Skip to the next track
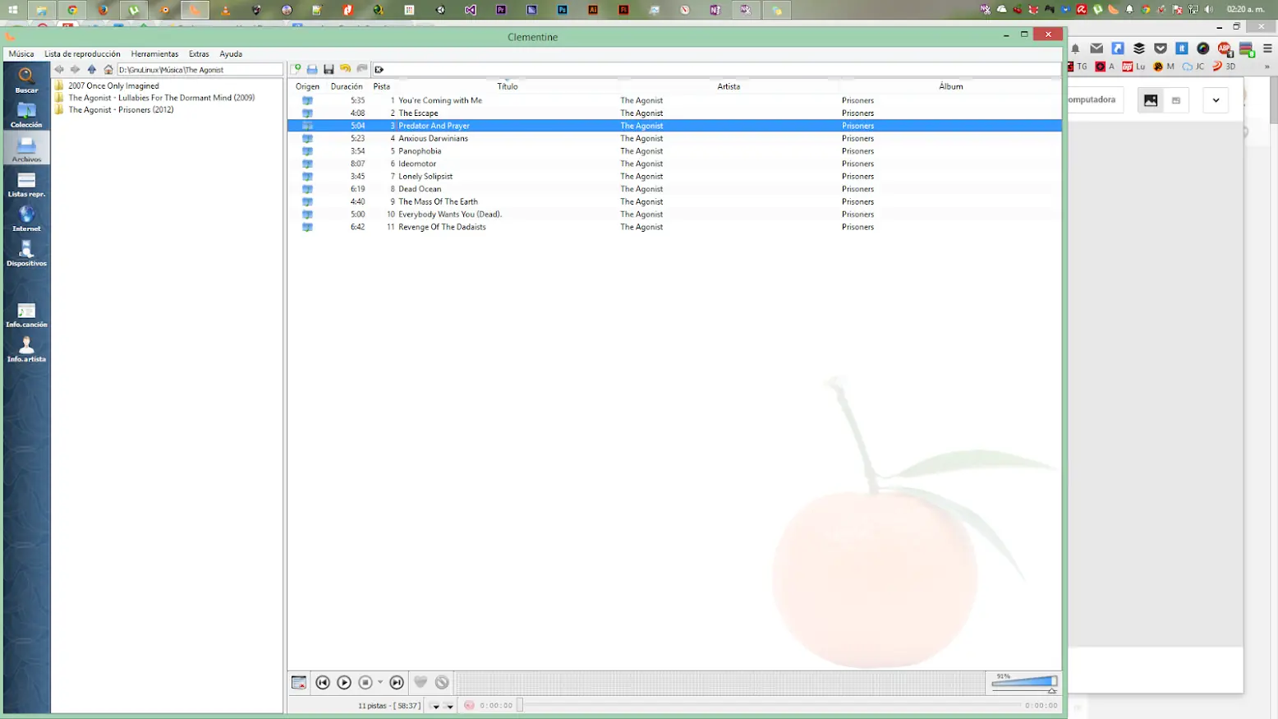This screenshot has height=719, width=1278. pos(397,683)
